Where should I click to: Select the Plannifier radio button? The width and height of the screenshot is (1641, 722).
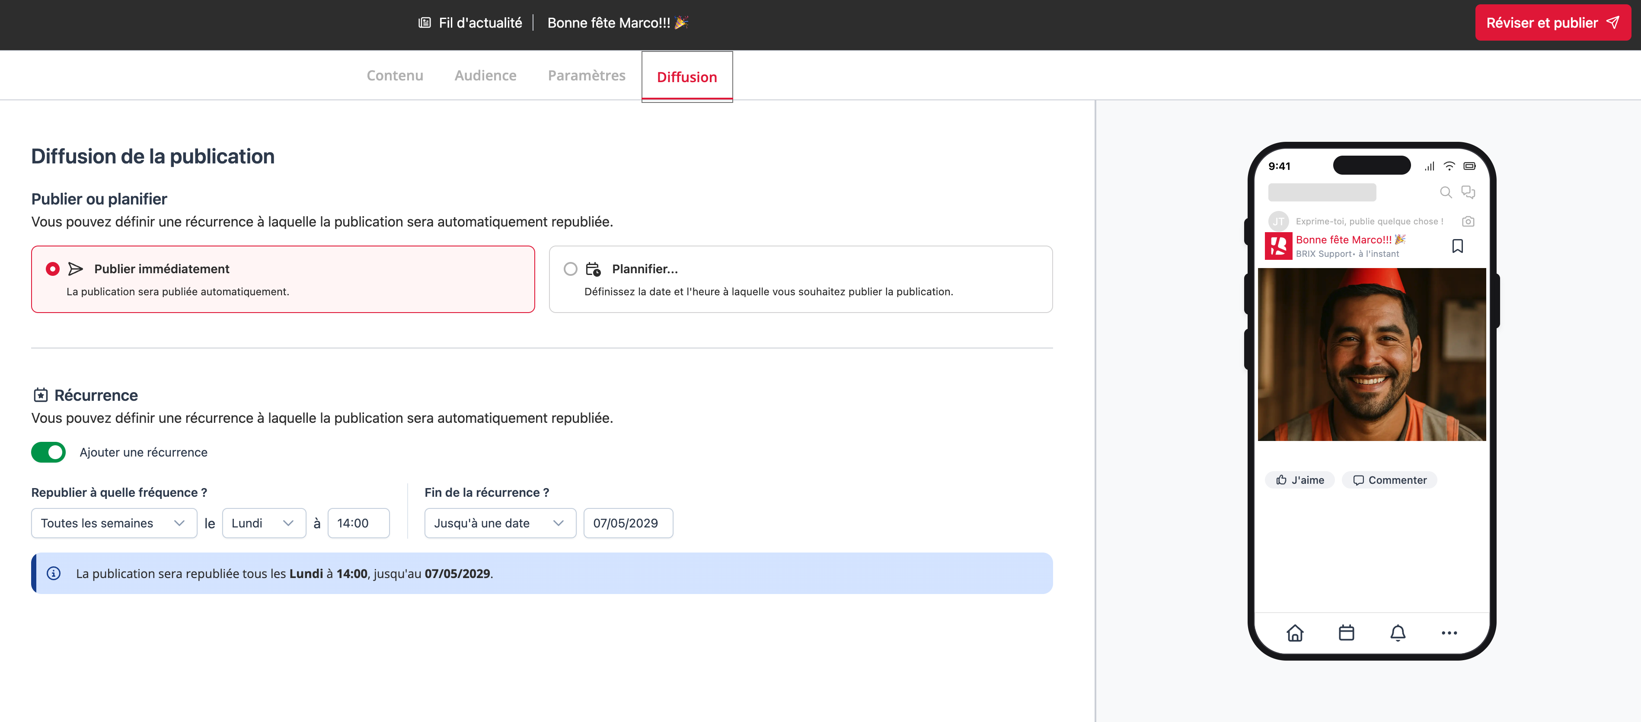click(571, 269)
